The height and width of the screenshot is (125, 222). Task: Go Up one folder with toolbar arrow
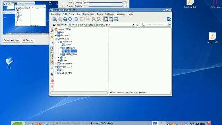point(65,19)
